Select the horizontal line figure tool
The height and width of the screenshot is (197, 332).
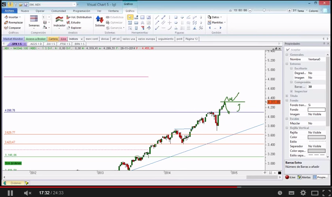pos(163,28)
